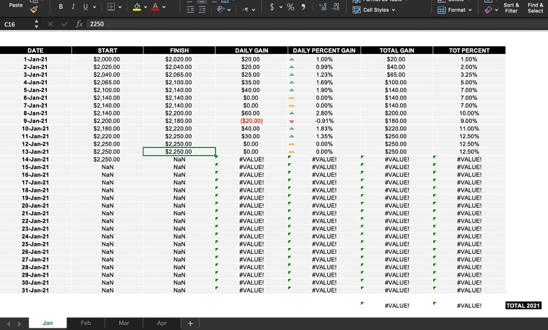Switch to the Mar sheet tab
This screenshot has height=330, width=548.
[x=124, y=323]
